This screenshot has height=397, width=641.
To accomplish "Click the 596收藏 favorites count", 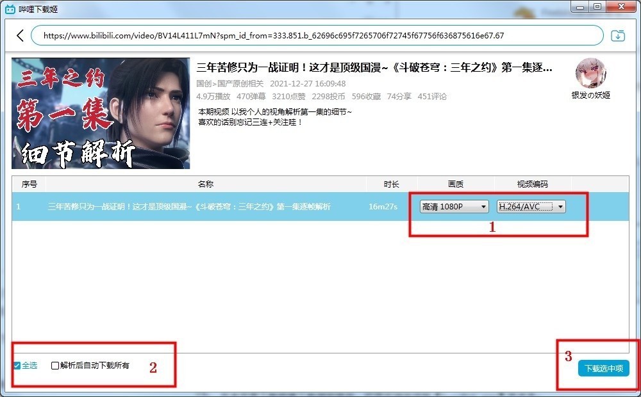I will coord(366,97).
